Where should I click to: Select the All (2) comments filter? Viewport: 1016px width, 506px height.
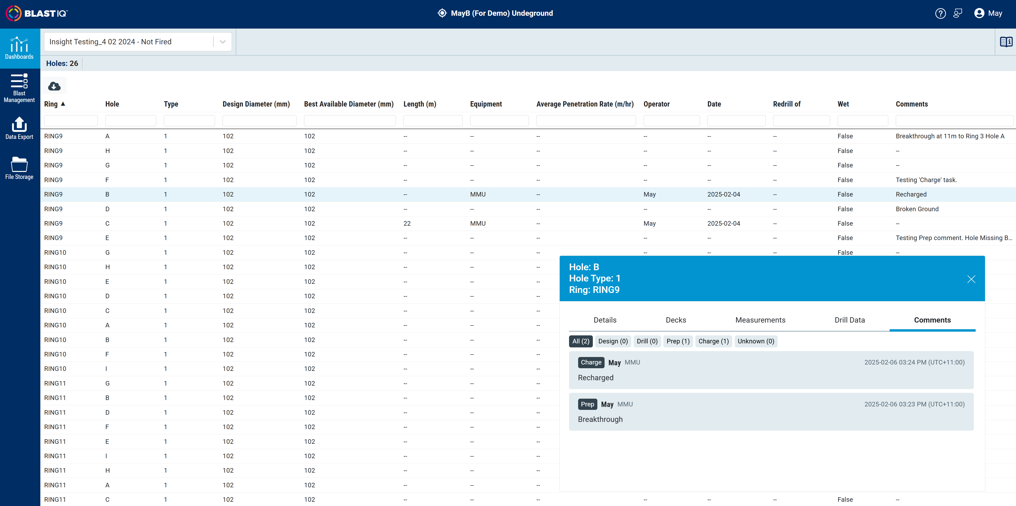click(x=581, y=341)
